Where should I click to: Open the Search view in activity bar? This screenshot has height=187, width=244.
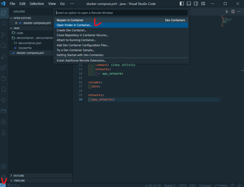coord(4,24)
